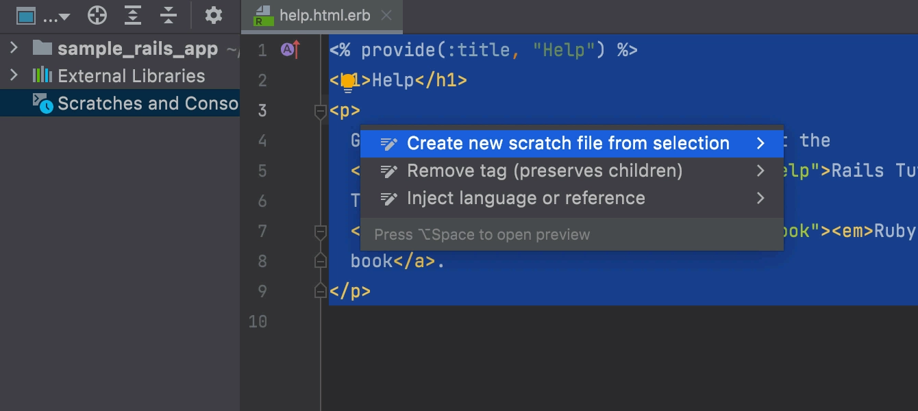Click pencil icon beside Inject language or reference
The image size is (918, 411).
[x=389, y=198]
